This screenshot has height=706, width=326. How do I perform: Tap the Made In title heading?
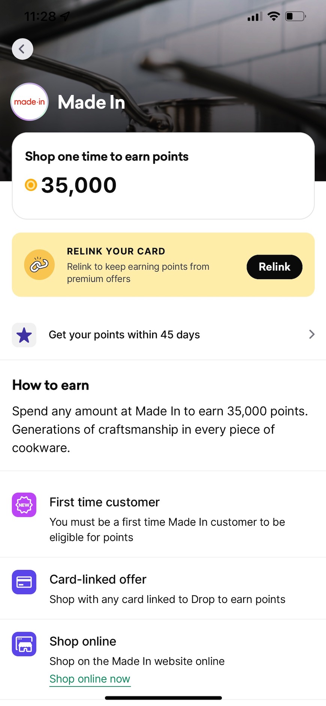pos(91,102)
